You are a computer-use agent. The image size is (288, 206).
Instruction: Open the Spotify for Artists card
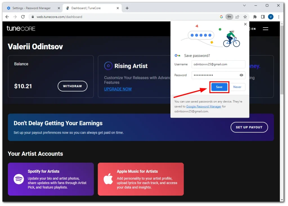coord(51,179)
